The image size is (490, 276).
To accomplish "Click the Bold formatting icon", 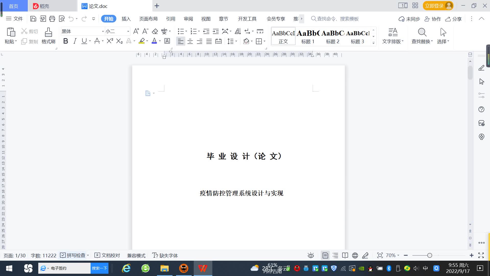I will [x=66, y=41].
